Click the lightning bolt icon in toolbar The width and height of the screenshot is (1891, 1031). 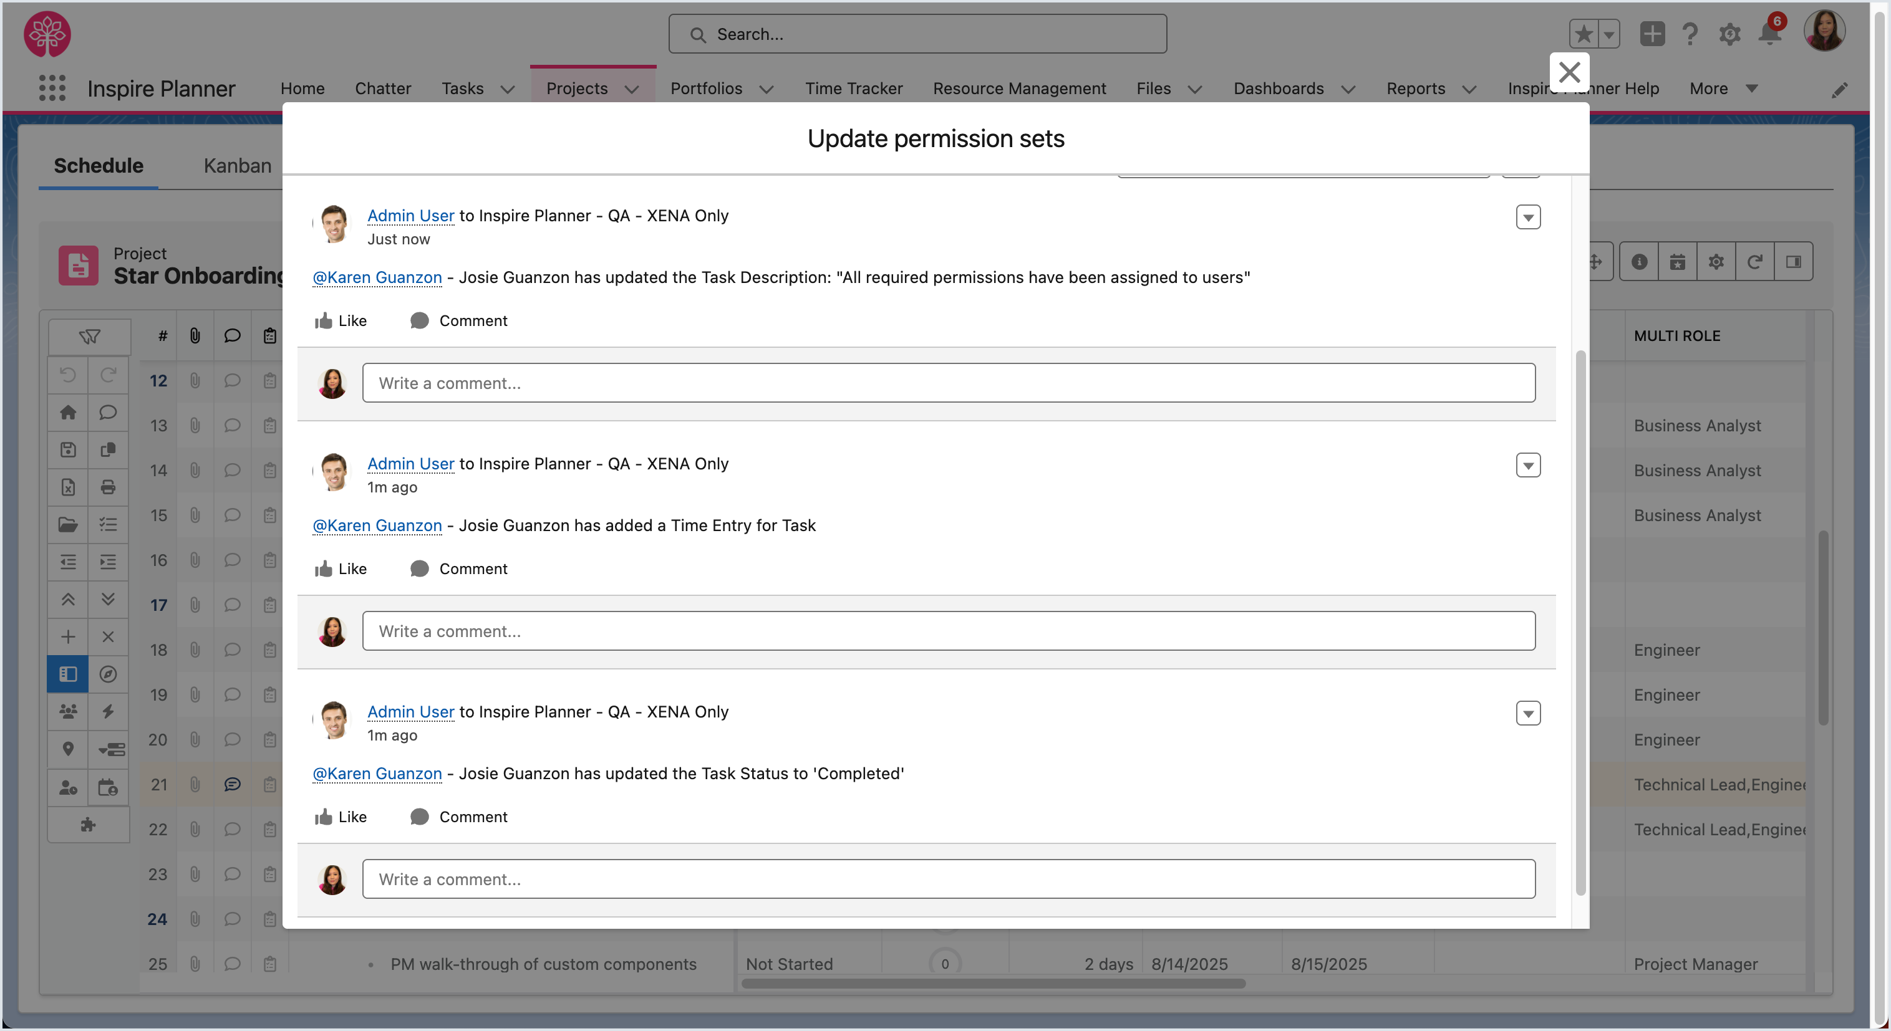[x=108, y=712]
